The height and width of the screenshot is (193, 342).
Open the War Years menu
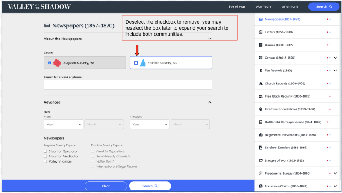[x=263, y=7]
